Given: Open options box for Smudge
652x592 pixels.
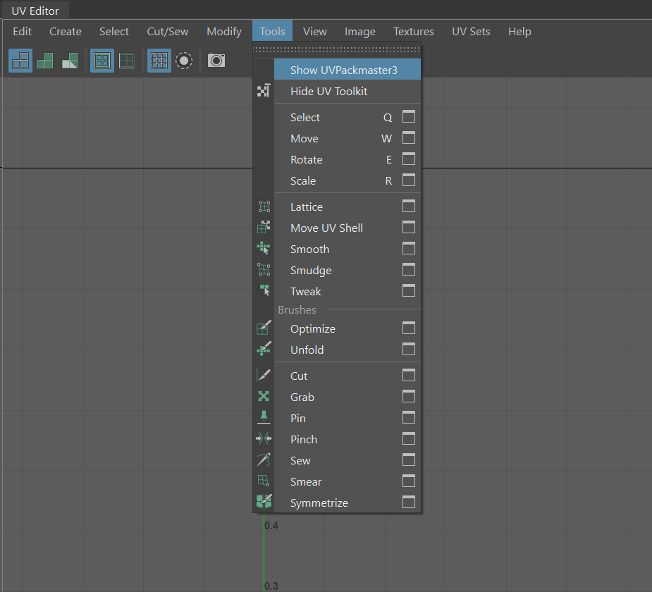Looking at the screenshot, I should 409,270.
